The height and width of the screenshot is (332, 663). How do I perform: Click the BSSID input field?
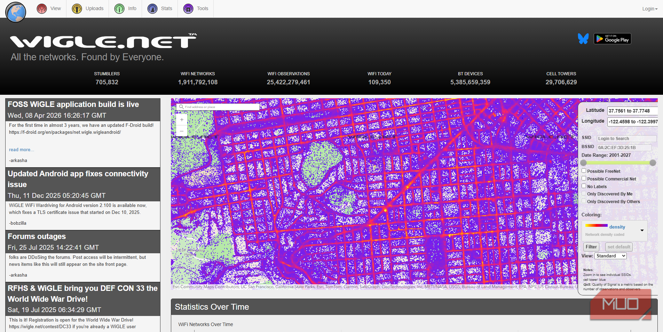click(624, 147)
